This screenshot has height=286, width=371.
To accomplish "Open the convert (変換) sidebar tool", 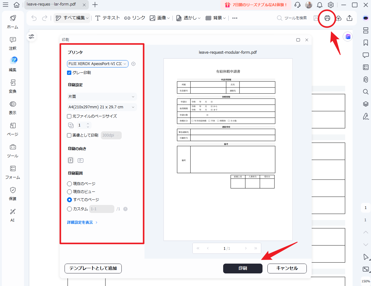I will point(13,86).
